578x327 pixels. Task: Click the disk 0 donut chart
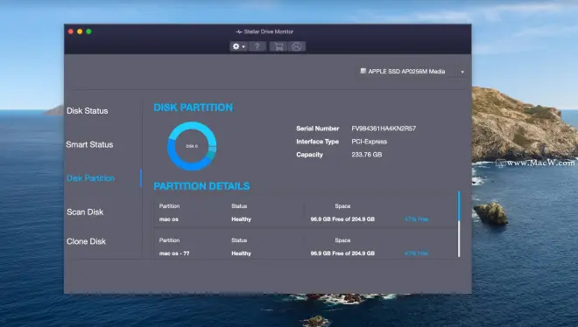click(192, 146)
